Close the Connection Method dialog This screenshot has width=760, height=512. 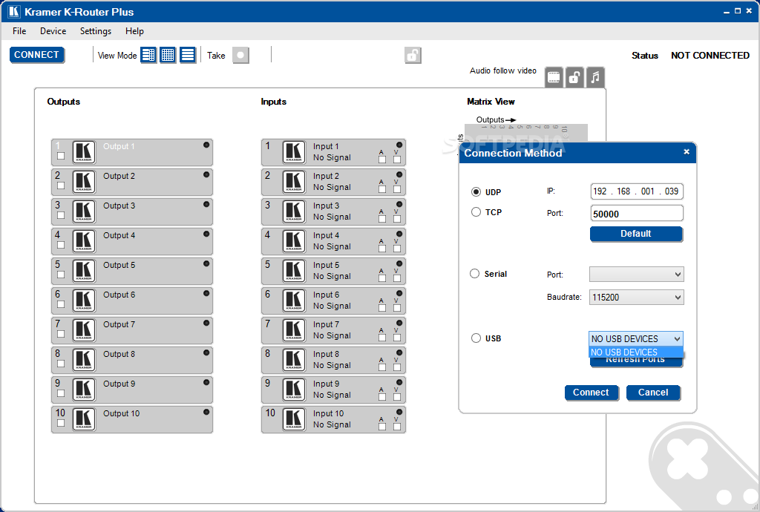point(687,151)
